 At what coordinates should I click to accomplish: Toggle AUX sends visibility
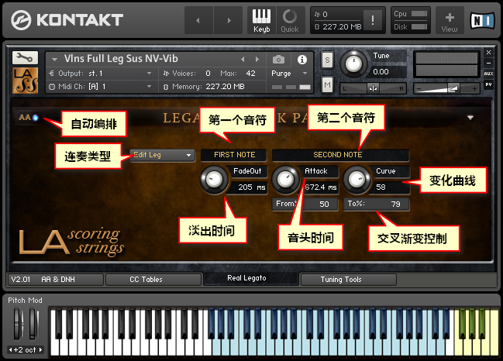(488, 74)
